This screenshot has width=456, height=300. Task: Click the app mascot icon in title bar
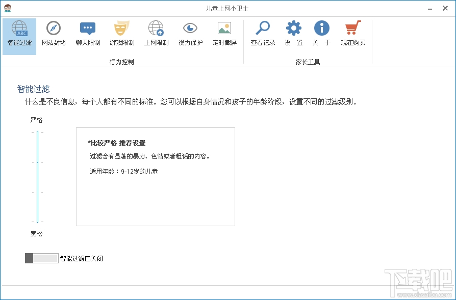[8, 8]
